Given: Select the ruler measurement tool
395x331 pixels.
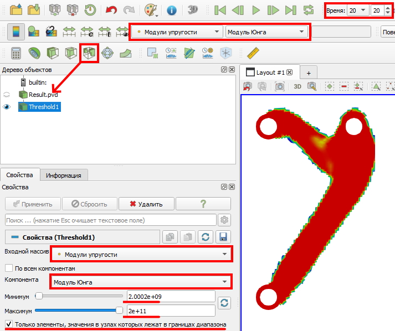Looking at the screenshot, I should [253, 53].
